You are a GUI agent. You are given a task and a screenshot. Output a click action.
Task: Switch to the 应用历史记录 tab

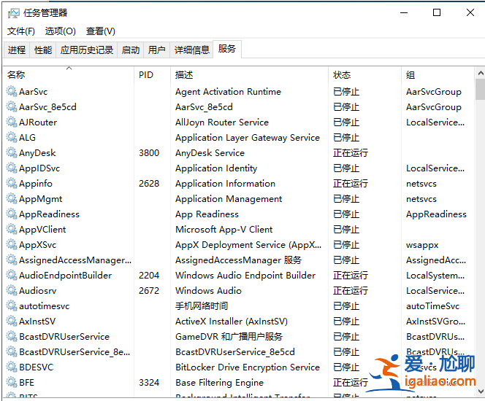87,50
